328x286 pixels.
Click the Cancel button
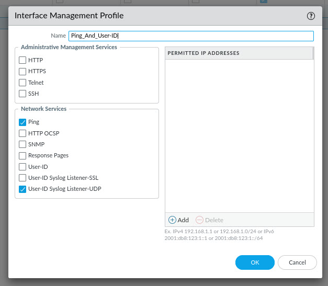coord(297,262)
